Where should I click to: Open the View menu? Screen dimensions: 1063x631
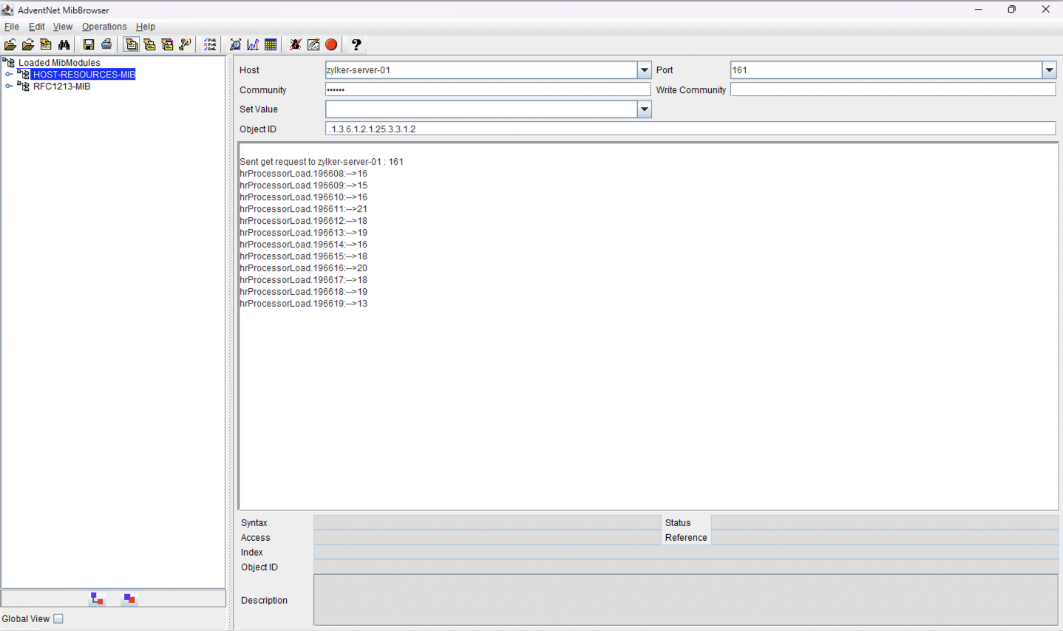click(62, 27)
